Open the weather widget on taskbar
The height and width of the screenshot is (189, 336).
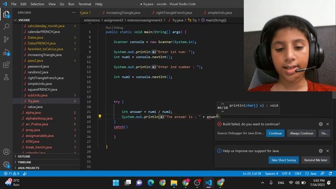coord(13,182)
